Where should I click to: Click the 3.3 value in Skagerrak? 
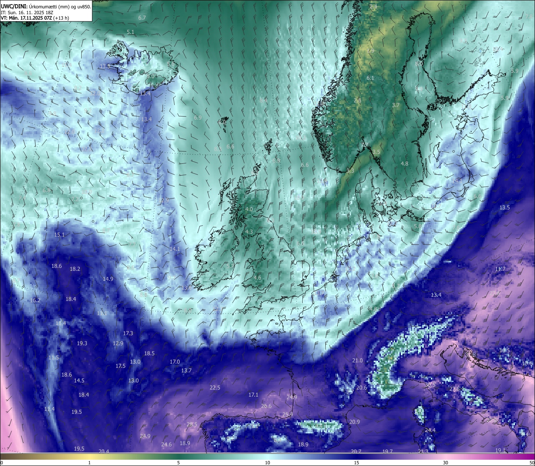pos(350,171)
